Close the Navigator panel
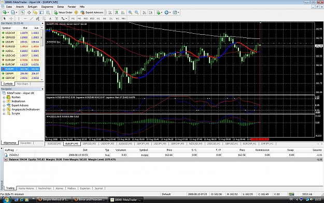This screenshot has width=324, height=203. tap(43, 89)
